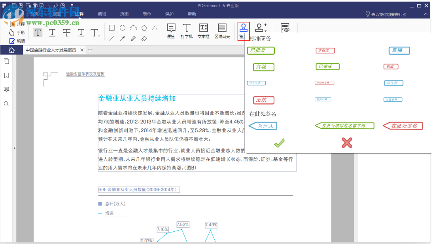Select the strikethrough text markup tool
Screen dimensions: 433x244
pos(66,32)
